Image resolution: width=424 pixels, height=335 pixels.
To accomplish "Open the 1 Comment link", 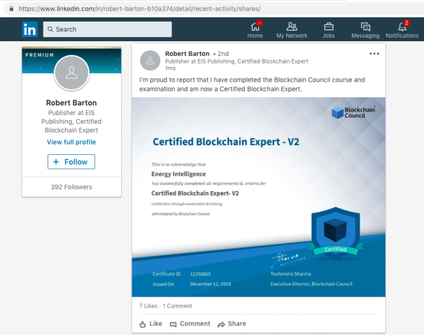I will coord(178,306).
